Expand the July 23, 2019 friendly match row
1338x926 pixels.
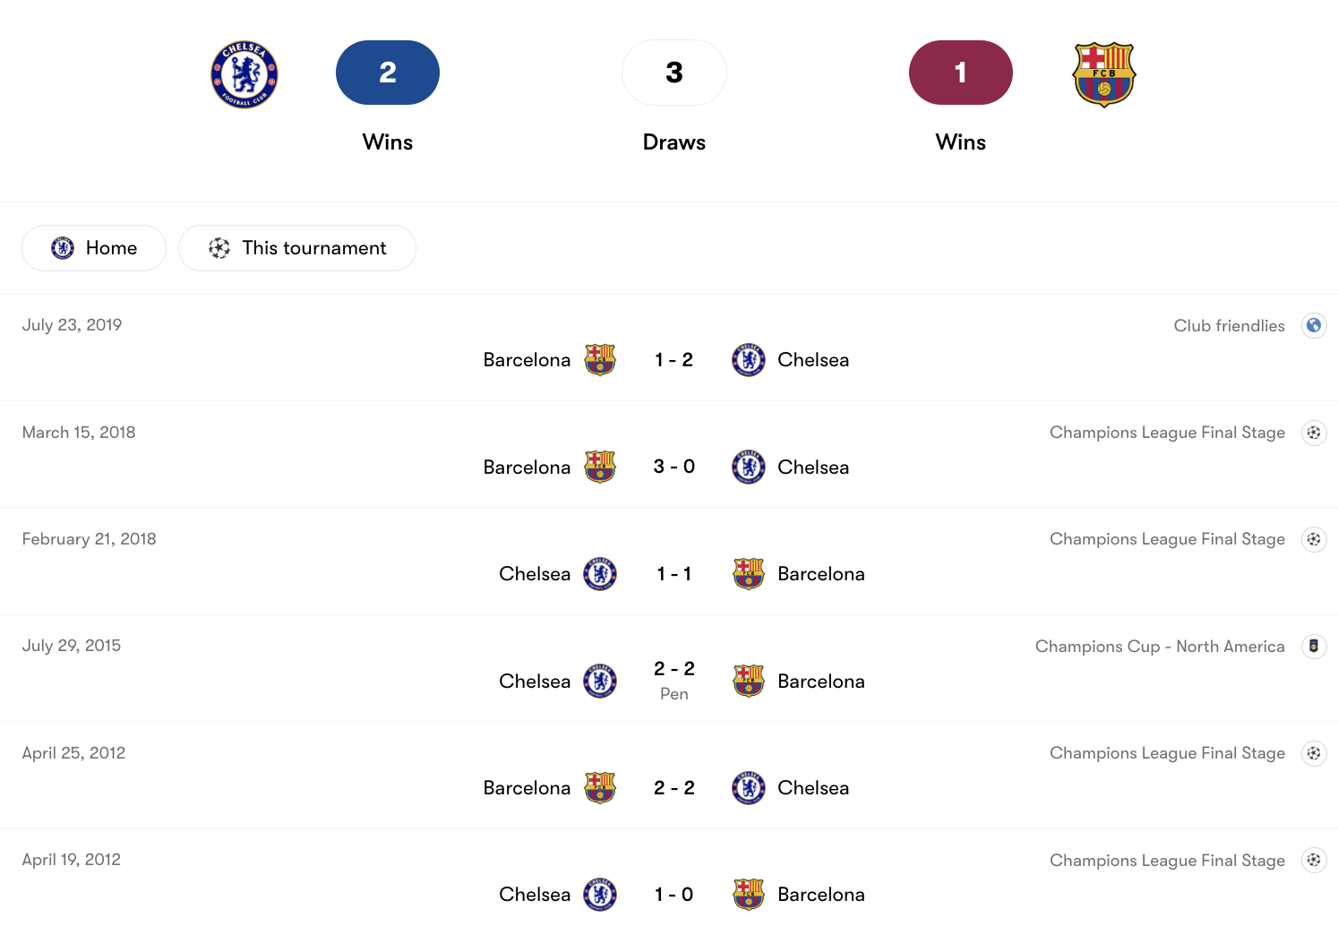point(674,359)
